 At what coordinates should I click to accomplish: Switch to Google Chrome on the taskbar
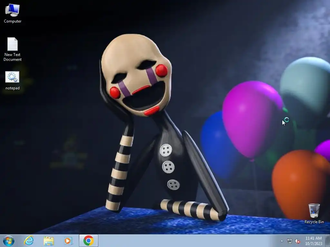88,241
